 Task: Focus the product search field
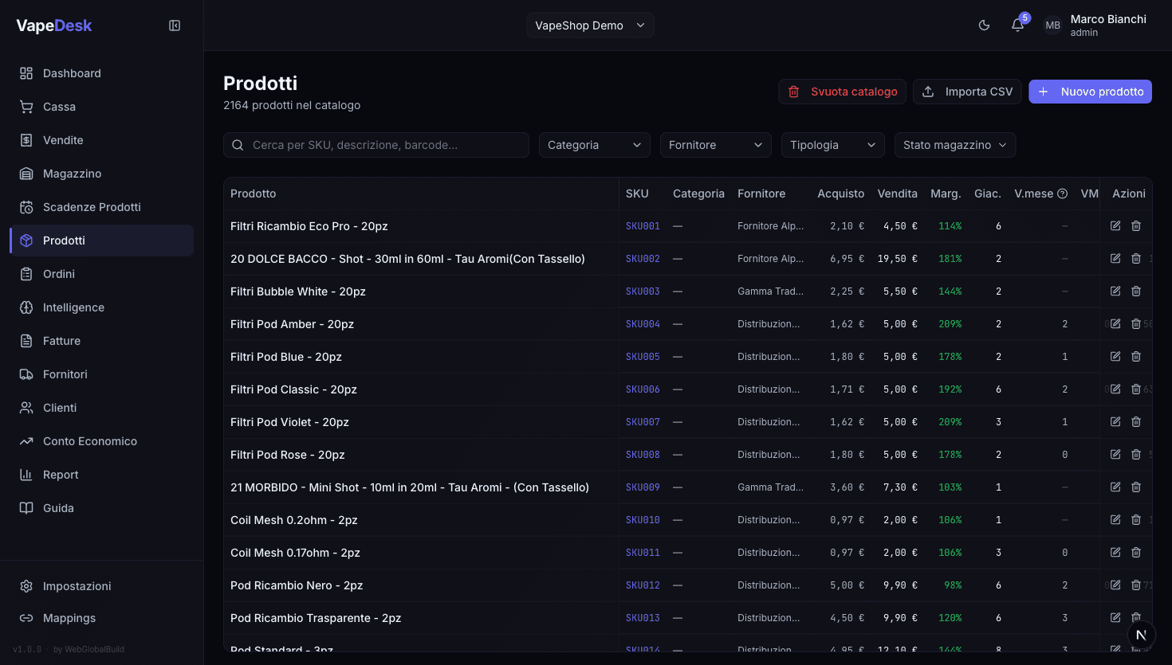(383, 145)
